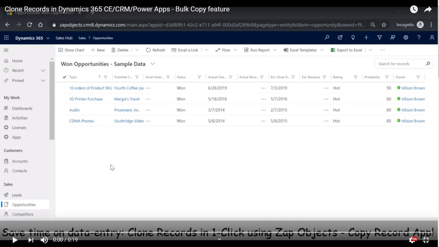Click Export to Excel
This screenshot has height=247, width=439.
tap(346, 50)
